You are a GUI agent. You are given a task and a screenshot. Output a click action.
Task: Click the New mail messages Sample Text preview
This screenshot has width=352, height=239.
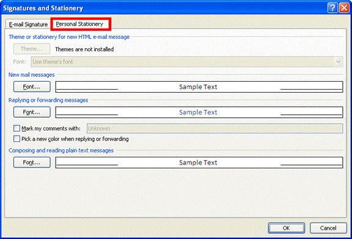click(x=199, y=87)
